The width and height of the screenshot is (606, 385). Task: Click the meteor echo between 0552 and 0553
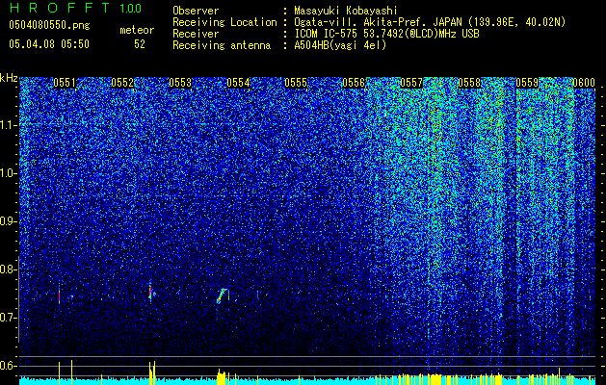151,293
